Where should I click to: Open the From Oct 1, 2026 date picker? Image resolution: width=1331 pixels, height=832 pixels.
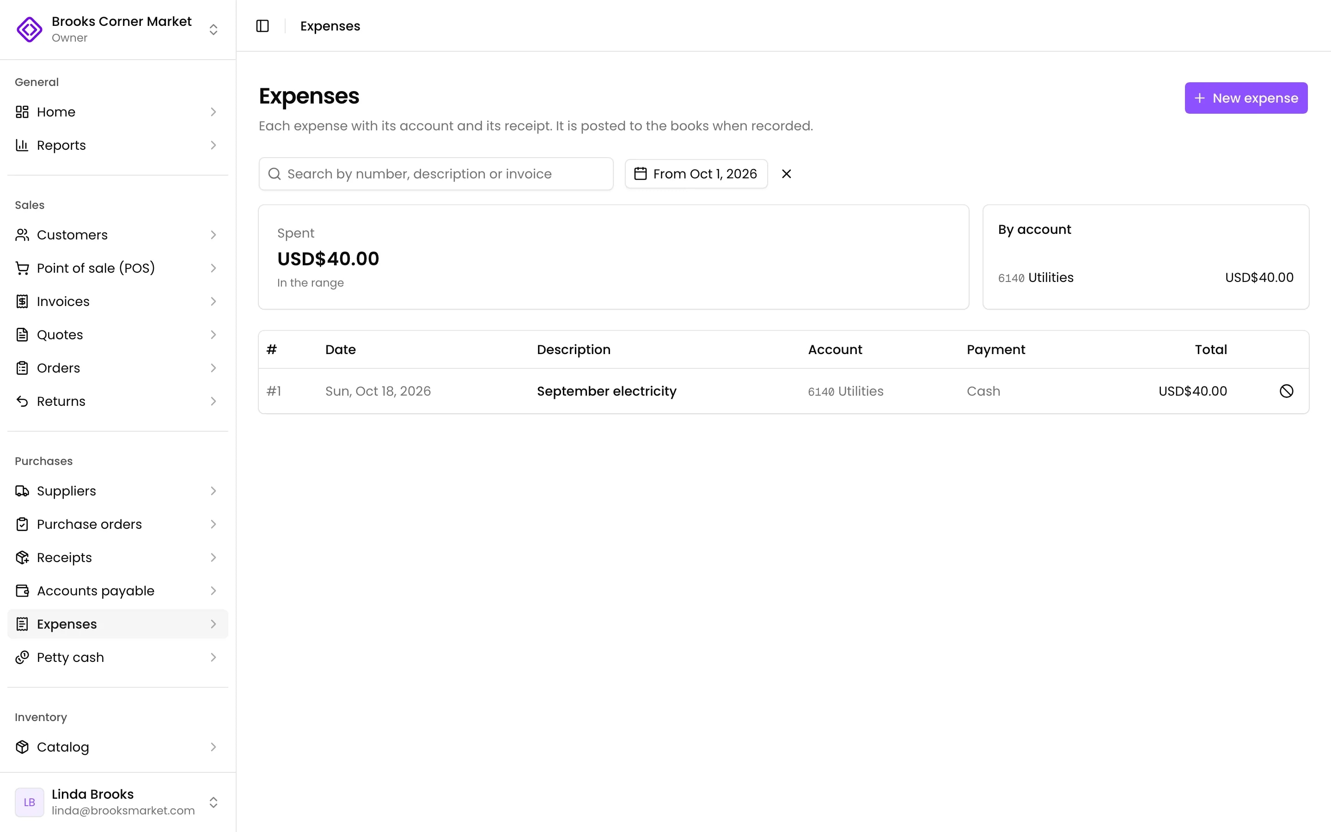pos(696,174)
